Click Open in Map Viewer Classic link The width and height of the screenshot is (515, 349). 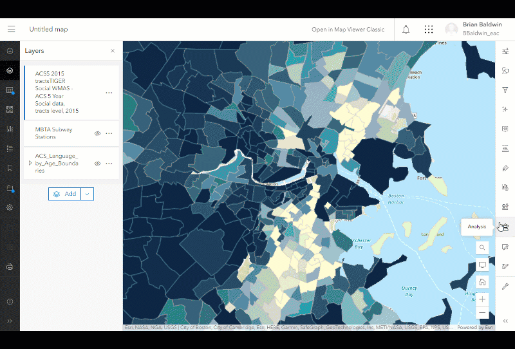coord(348,30)
